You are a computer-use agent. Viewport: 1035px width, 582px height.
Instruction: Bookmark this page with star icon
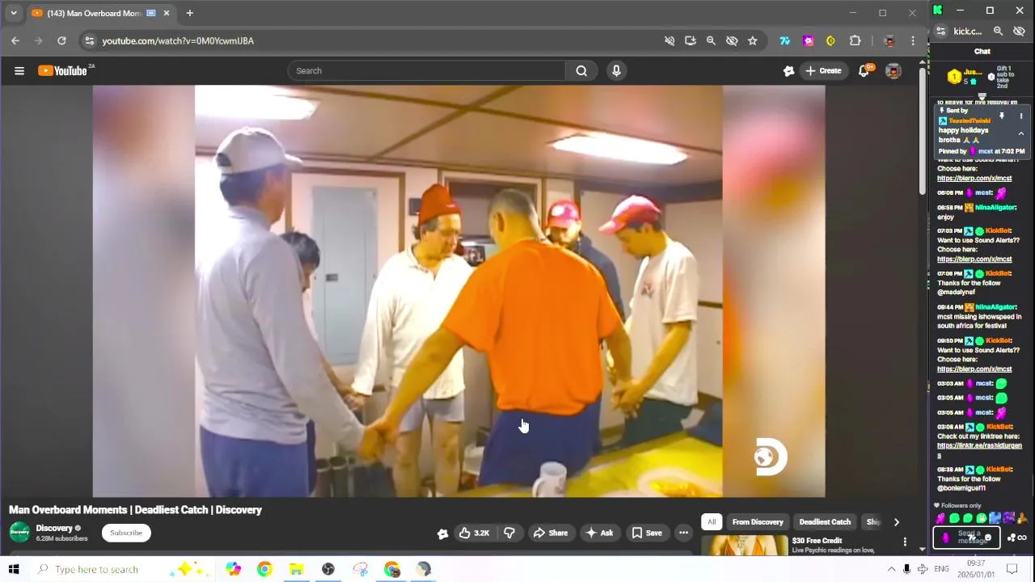(753, 40)
